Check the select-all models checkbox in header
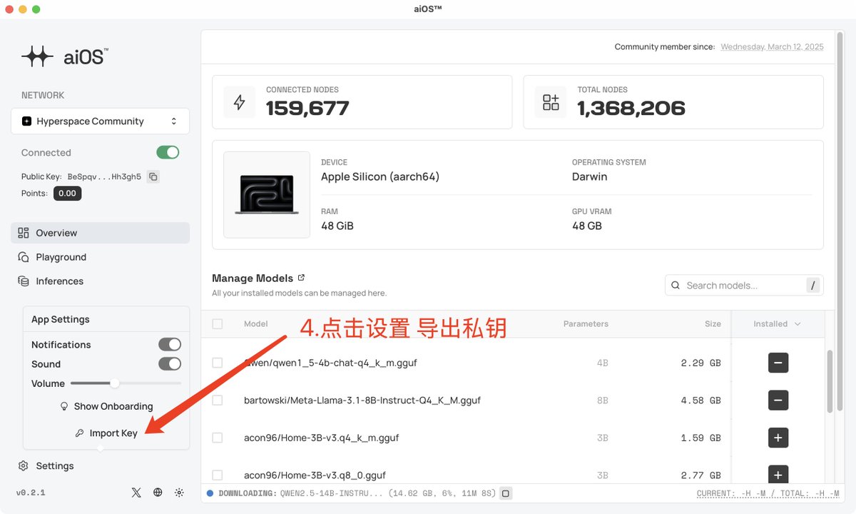This screenshot has height=514, width=856. [x=218, y=324]
